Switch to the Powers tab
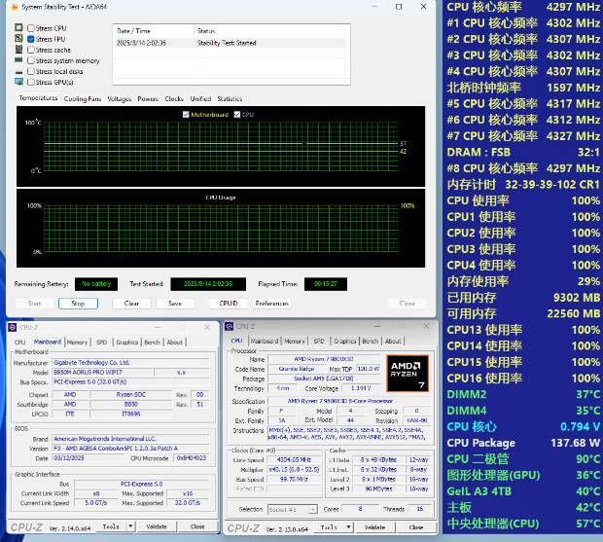The image size is (603, 542). [148, 99]
